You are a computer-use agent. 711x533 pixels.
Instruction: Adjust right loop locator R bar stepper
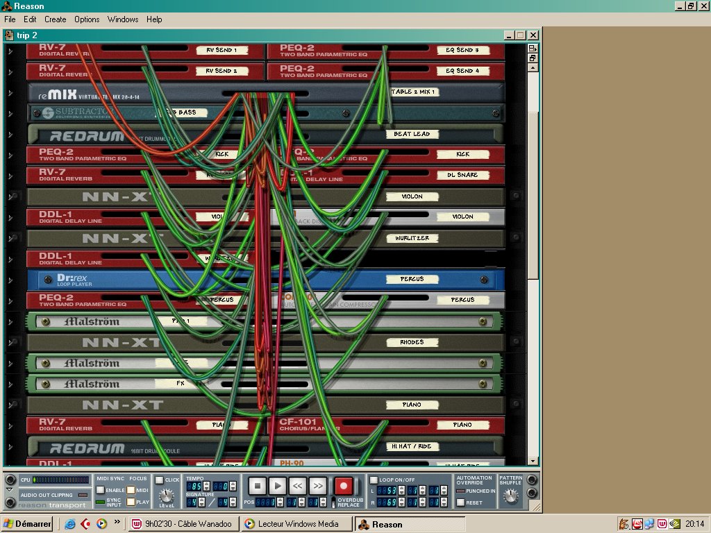click(x=401, y=502)
